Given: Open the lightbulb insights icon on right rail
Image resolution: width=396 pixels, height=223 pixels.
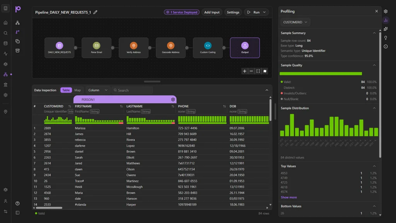Looking at the screenshot, I should 386,38.
